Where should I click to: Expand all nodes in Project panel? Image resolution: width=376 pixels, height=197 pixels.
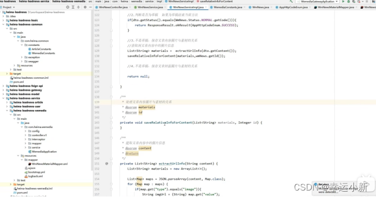tap(73, 7)
